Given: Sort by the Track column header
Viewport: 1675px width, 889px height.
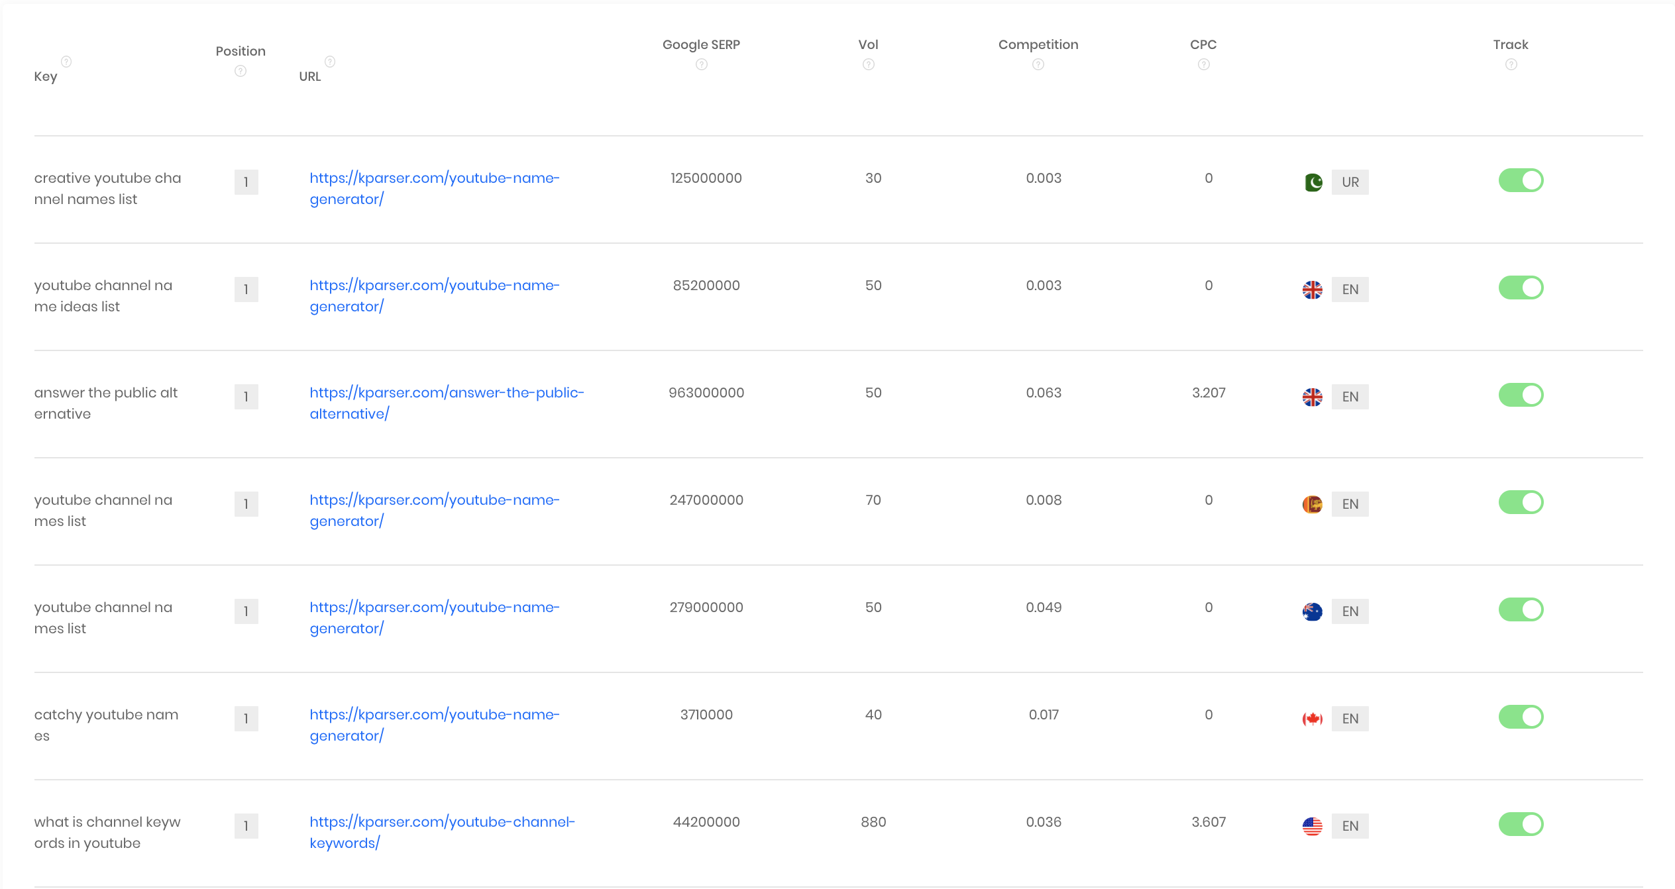Looking at the screenshot, I should (x=1511, y=44).
